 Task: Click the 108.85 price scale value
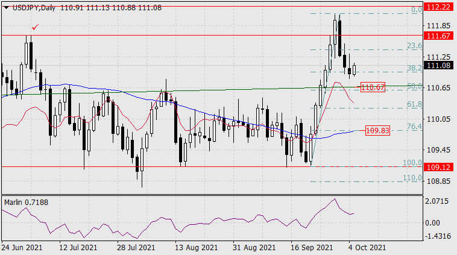(x=439, y=181)
